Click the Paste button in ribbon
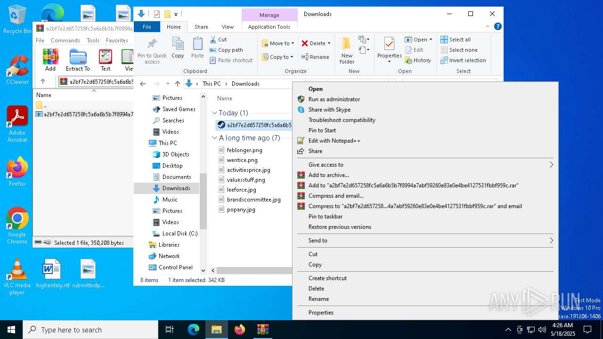The image size is (603, 339). [197, 48]
